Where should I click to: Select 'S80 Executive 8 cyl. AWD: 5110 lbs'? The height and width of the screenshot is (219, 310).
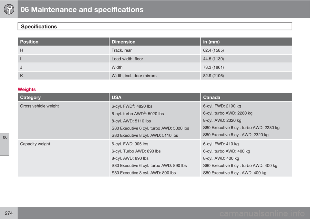145,136
